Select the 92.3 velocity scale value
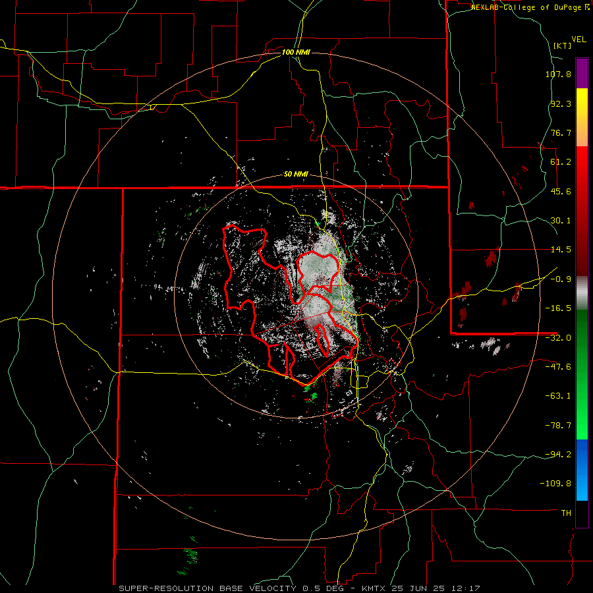 (x=561, y=103)
